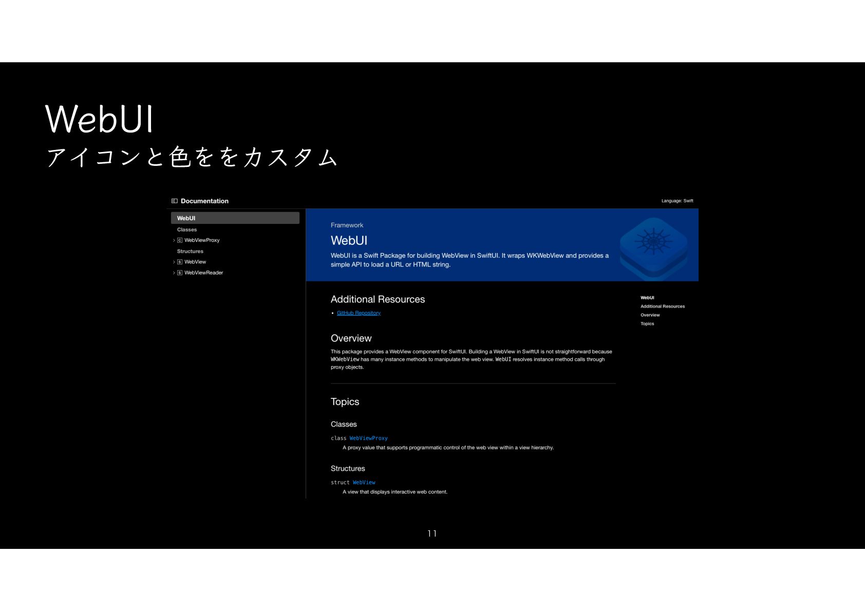
Task: Jump to Overview in page outline
Action: click(x=650, y=315)
